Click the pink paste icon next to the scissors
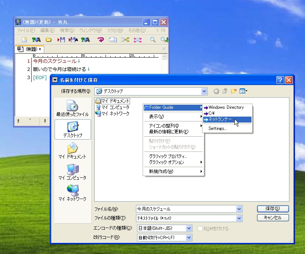The image size is (305, 254). point(137,40)
